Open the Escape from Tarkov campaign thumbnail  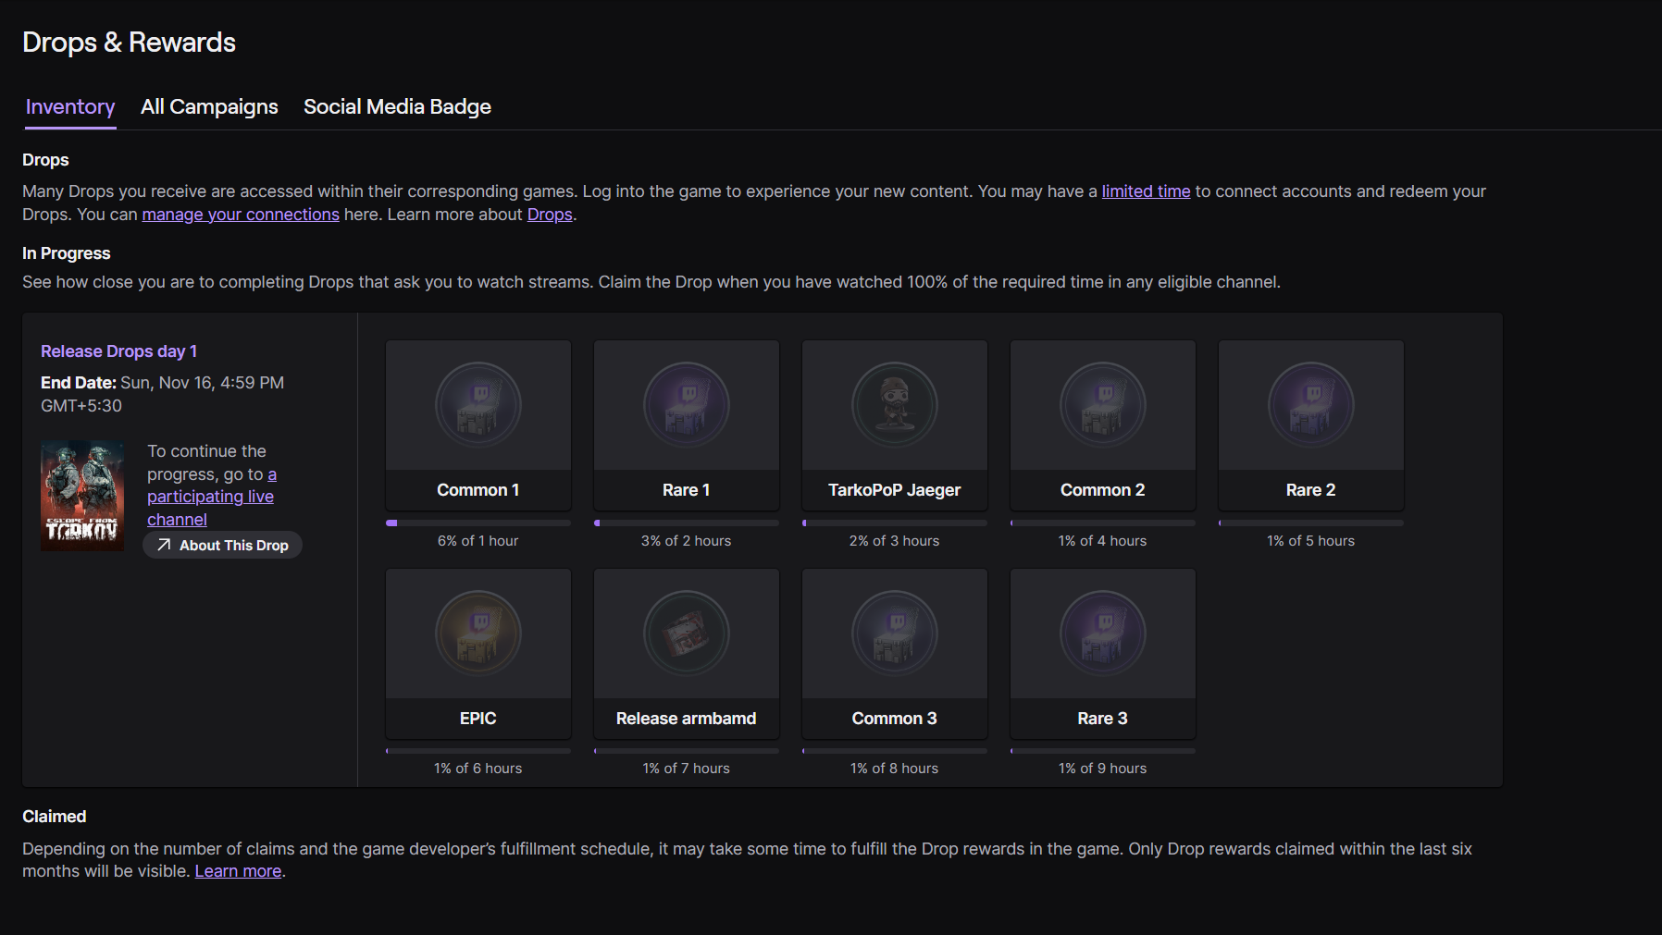coord(82,495)
